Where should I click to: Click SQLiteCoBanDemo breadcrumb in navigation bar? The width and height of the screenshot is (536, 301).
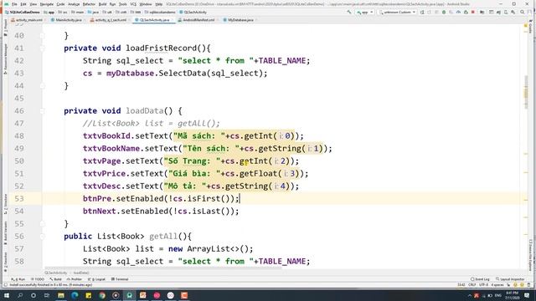coord(23,12)
